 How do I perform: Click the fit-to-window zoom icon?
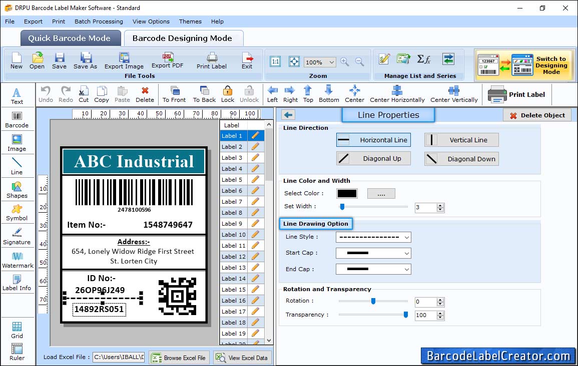click(294, 62)
